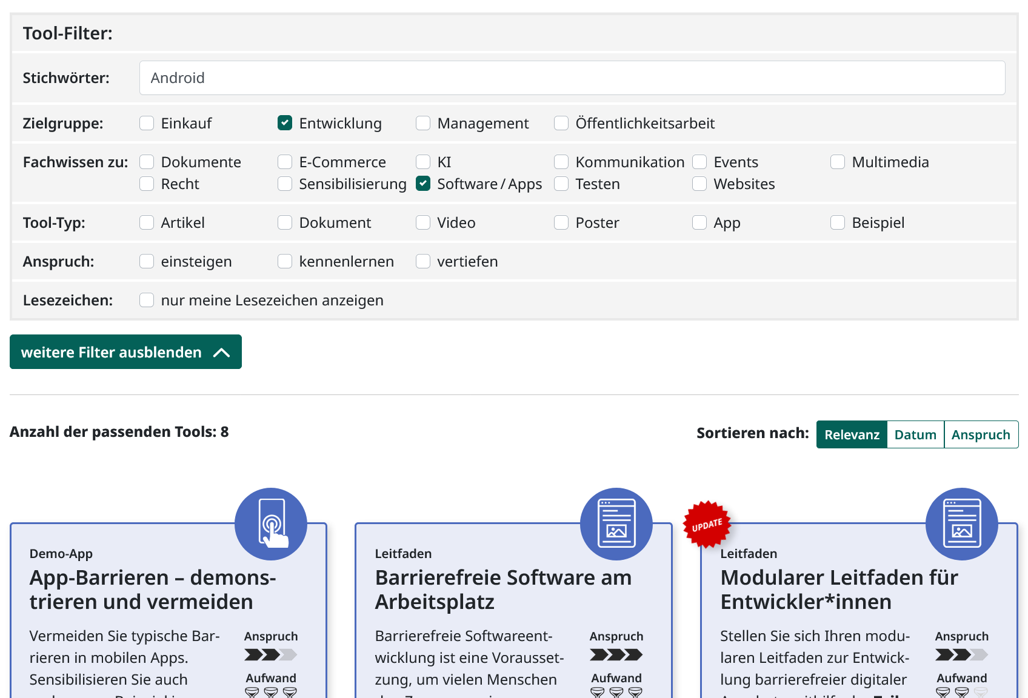Sort results by Anspruch
1028x698 pixels.
pos(981,434)
